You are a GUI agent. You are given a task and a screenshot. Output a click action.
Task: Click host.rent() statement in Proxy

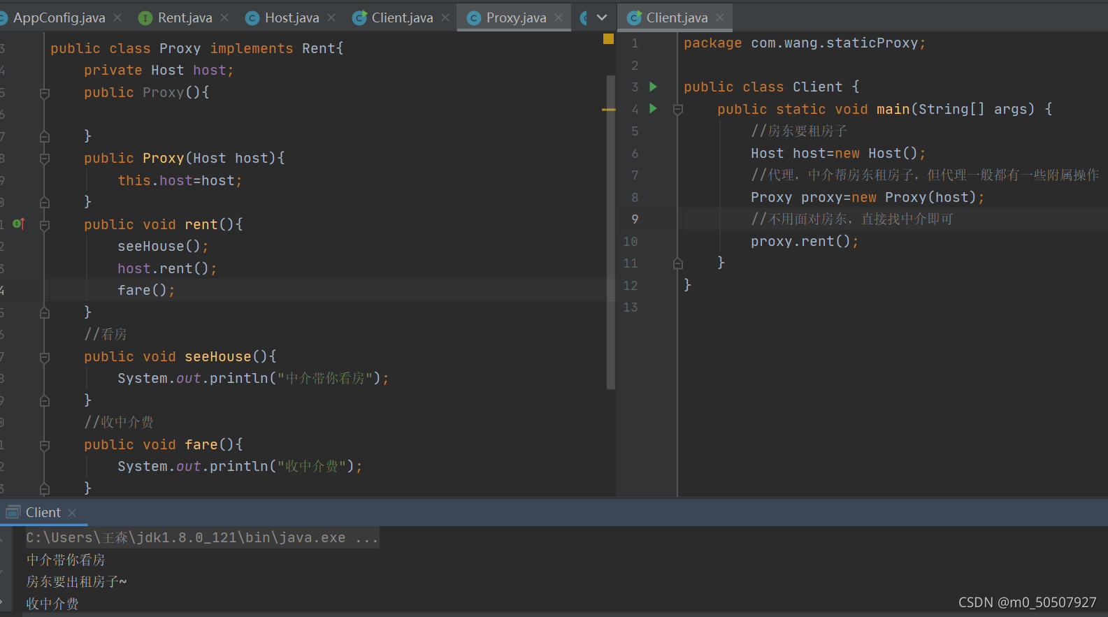point(167,268)
